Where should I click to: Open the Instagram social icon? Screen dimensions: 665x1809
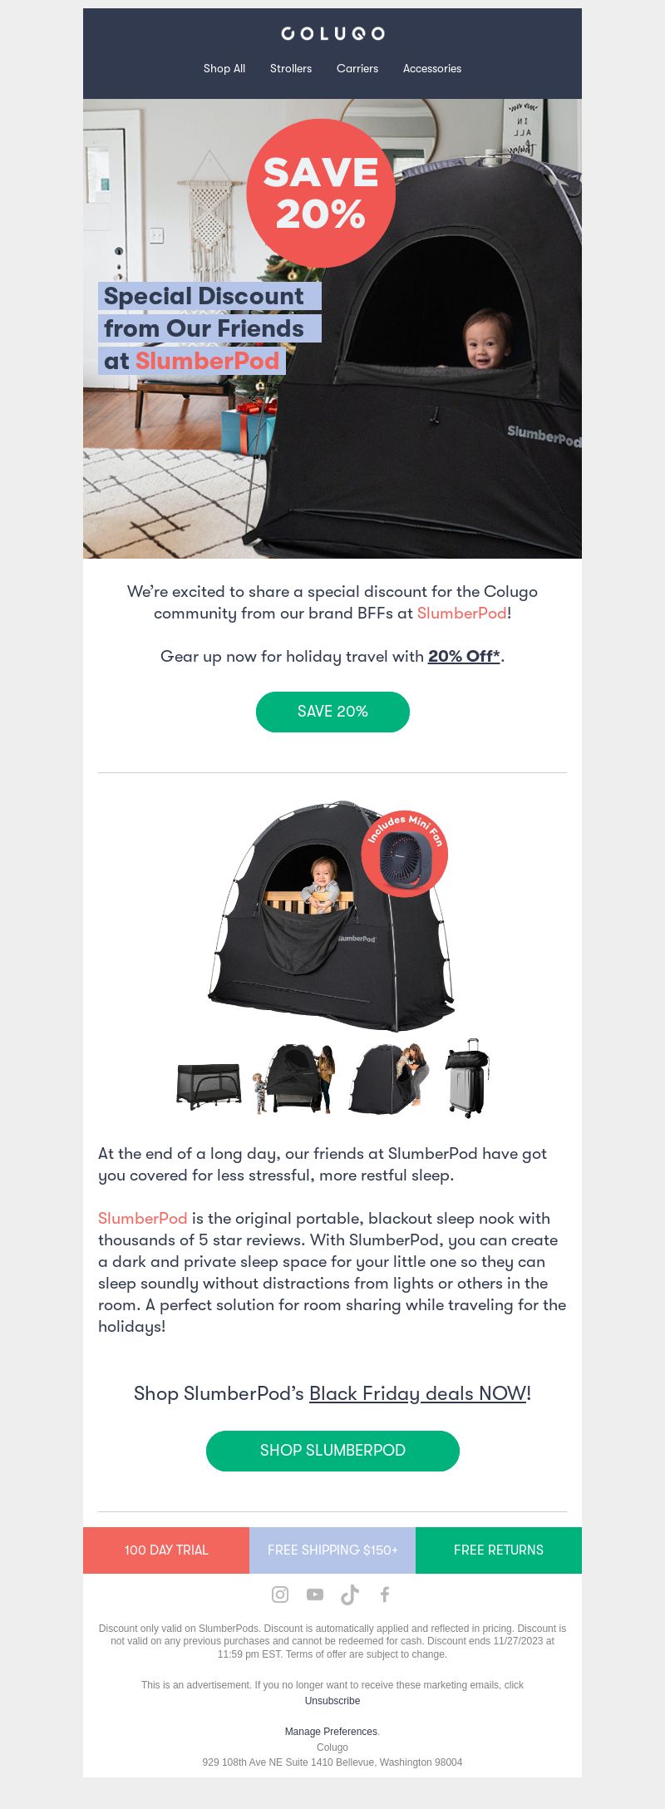pyautogui.click(x=280, y=1594)
